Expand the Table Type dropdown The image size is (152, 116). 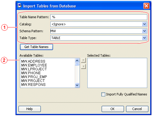[144, 38]
